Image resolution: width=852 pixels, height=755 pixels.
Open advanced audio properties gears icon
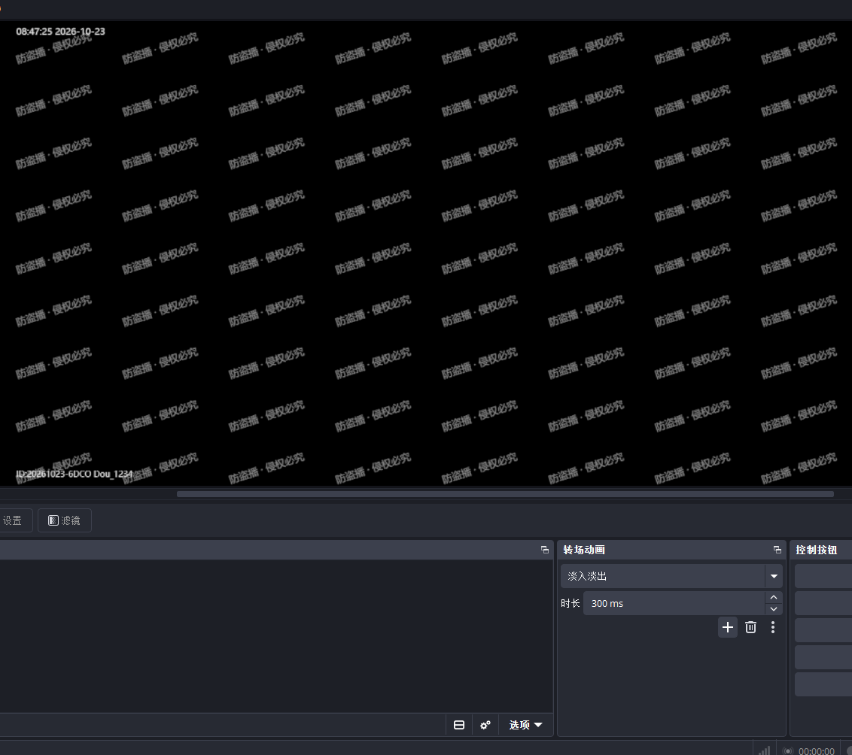coord(485,725)
